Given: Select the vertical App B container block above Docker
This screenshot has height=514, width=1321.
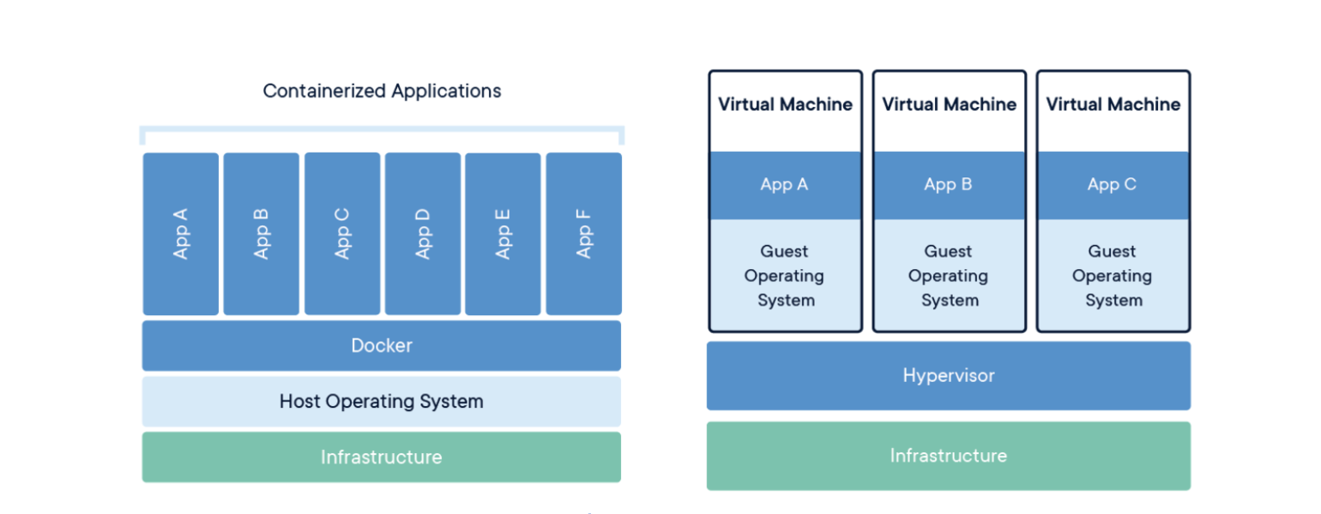Looking at the screenshot, I should tap(262, 234).
